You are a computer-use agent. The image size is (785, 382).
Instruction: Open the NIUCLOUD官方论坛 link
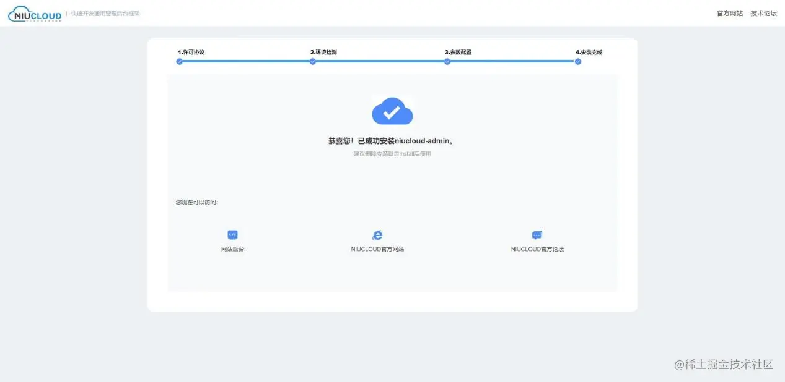click(537, 249)
